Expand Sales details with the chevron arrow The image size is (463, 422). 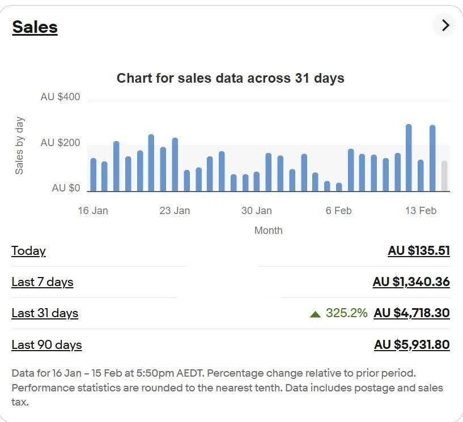click(x=445, y=25)
